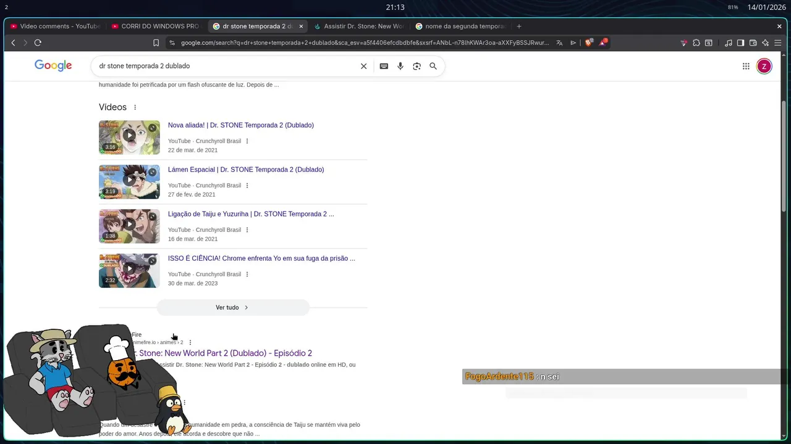Click the address bar URL
The width and height of the screenshot is (791, 444).
(365, 43)
